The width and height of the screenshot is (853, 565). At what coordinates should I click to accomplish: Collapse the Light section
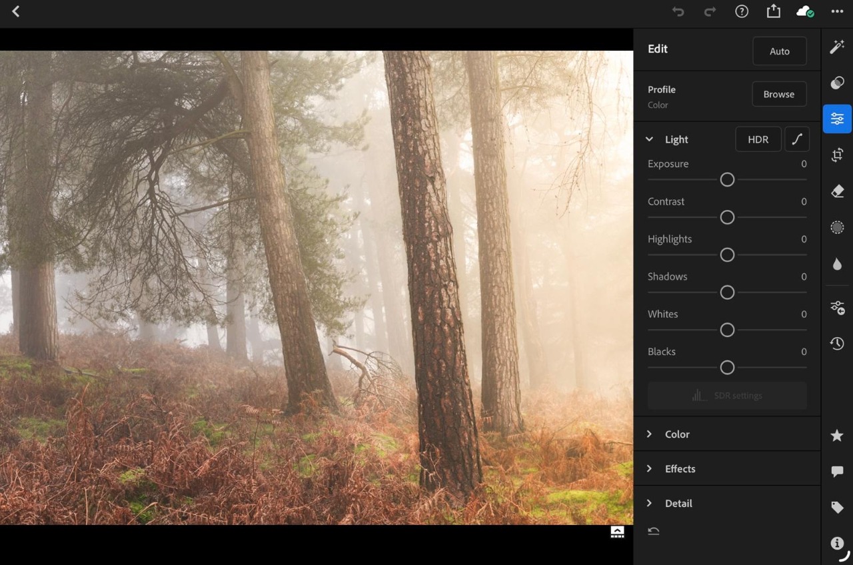pos(649,139)
